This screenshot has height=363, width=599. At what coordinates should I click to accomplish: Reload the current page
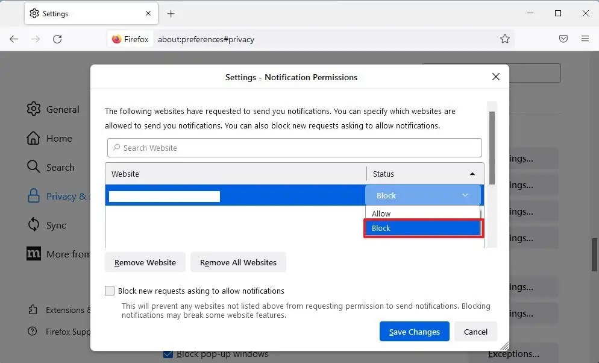pos(57,39)
